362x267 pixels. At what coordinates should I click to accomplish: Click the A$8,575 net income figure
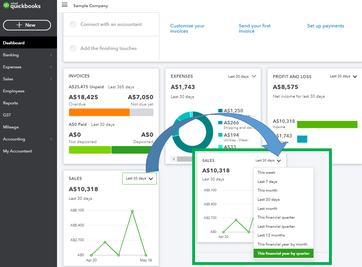click(285, 87)
